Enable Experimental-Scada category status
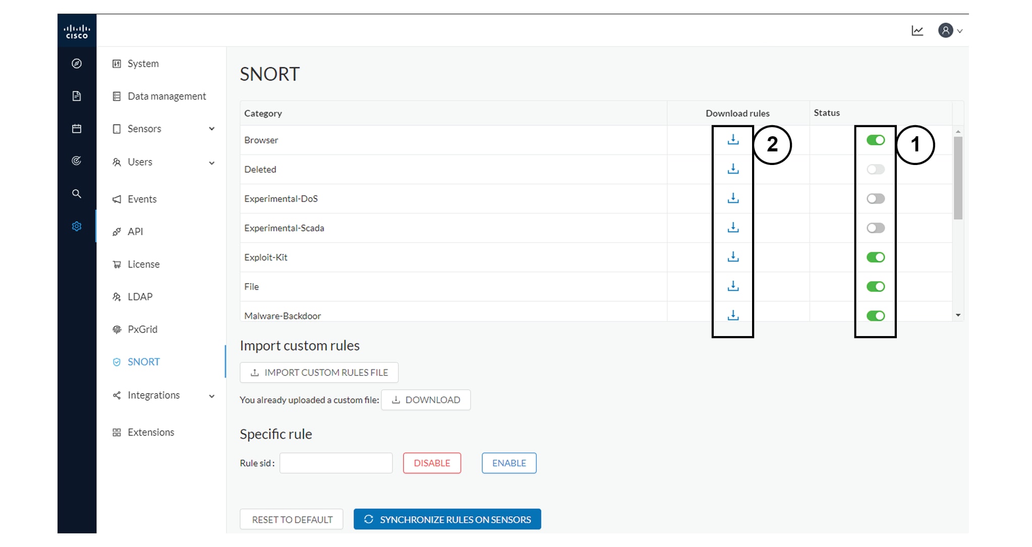The width and height of the screenshot is (1032, 547). pos(876,228)
